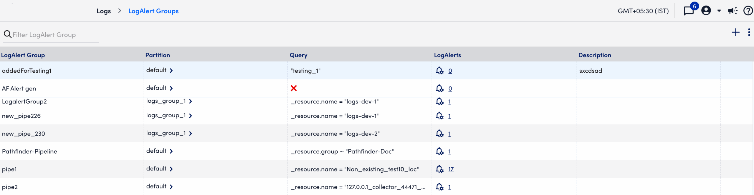Click the plus icon to add LogAlert Group

tap(735, 32)
